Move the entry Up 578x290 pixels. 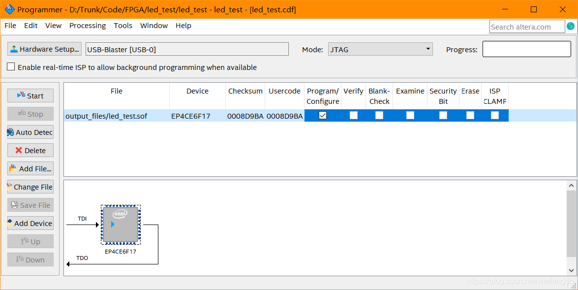point(30,241)
